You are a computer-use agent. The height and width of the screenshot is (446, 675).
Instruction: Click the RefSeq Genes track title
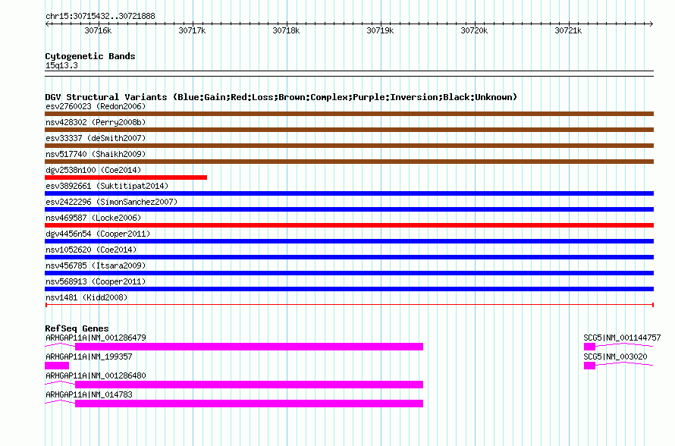[x=77, y=328]
